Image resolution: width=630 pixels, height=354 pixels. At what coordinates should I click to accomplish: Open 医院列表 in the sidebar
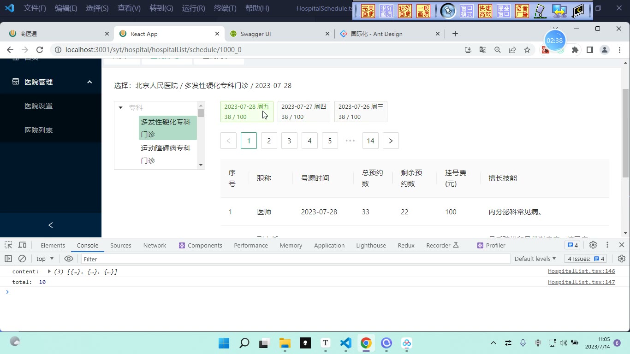coord(51,130)
